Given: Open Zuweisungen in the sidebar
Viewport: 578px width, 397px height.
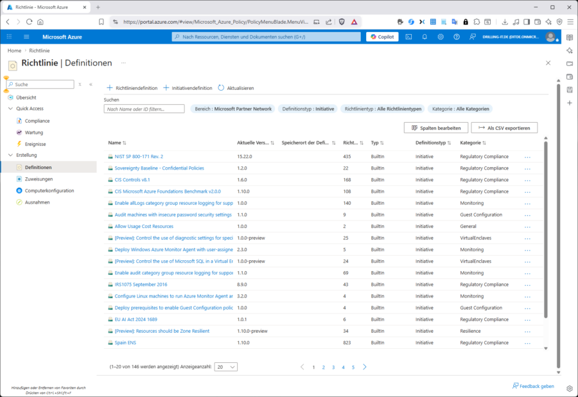Looking at the screenshot, I should pos(39,179).
